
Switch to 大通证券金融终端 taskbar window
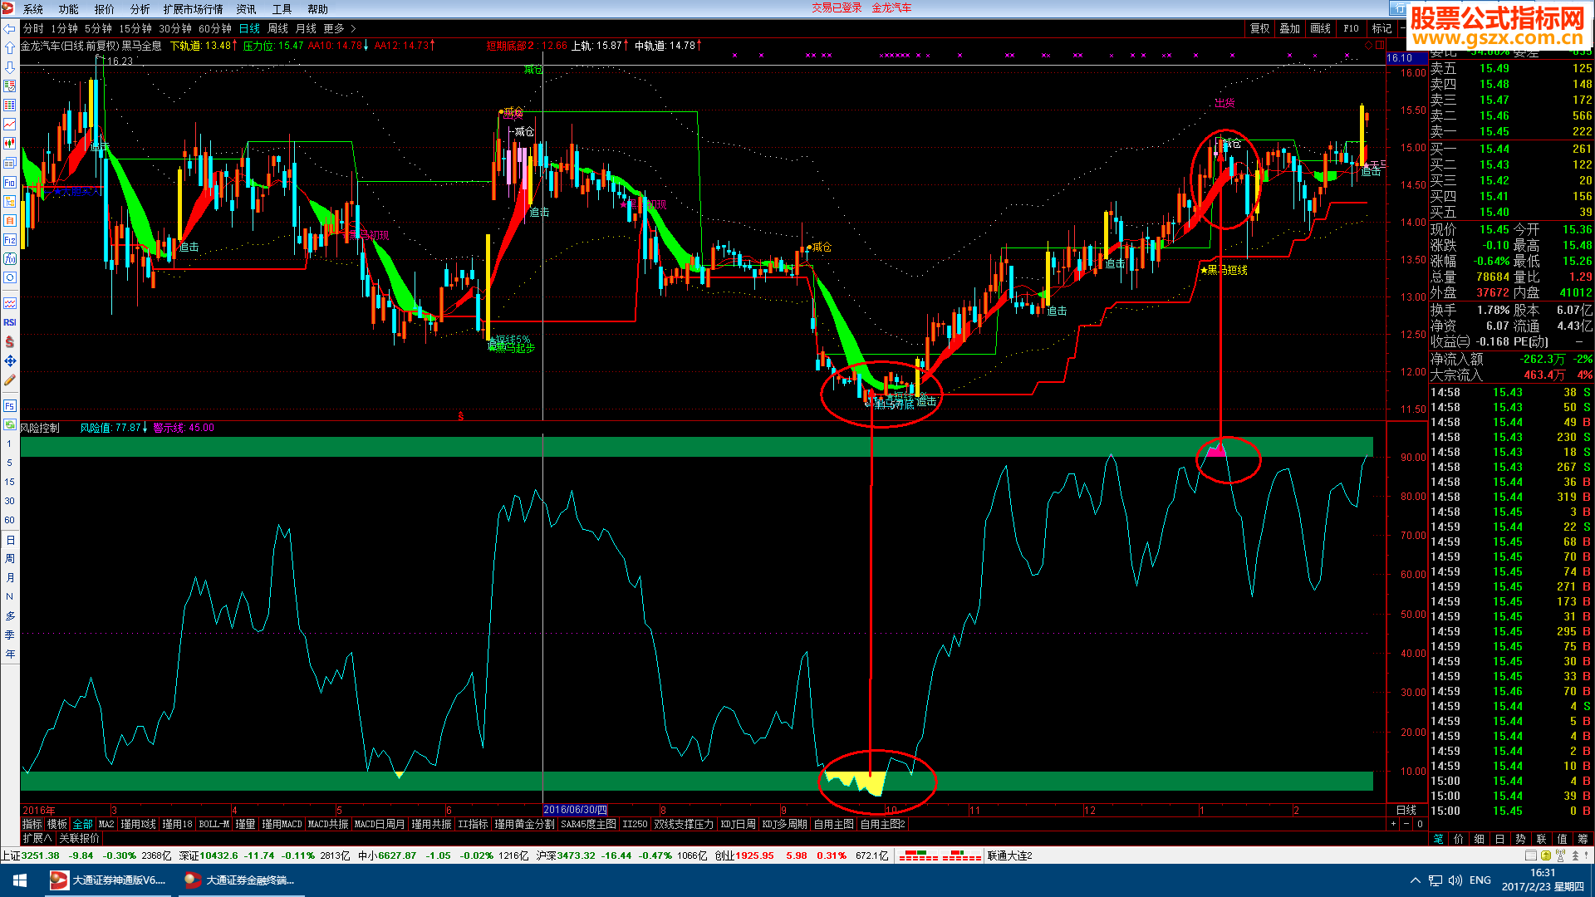[241, 880]
